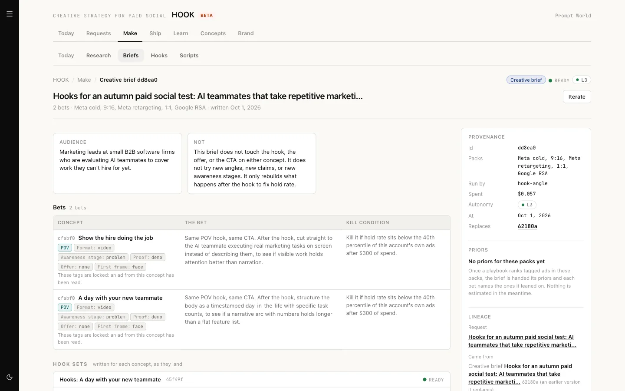Click Prompt World in the header
This screenshot has height=391, width=625.
(x=573, y=16)
